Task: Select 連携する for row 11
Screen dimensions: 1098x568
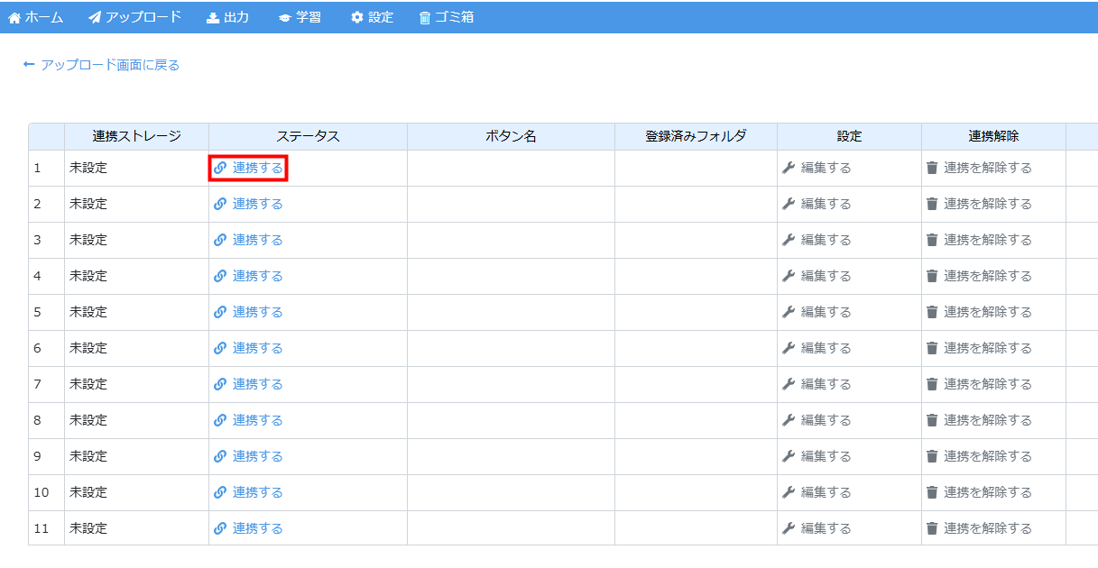Action: pos(257,528)
